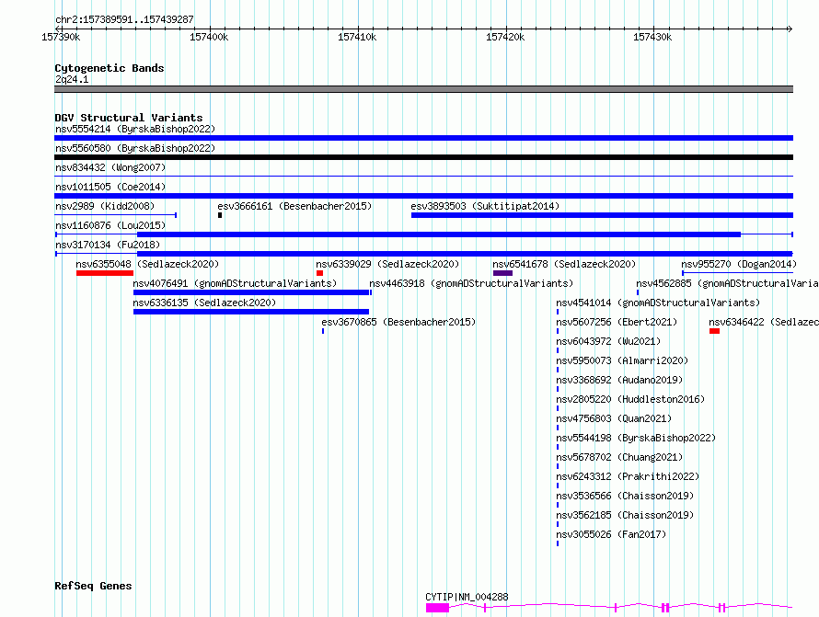The height and width of the screenshot is (617, 819).
Task: Open nsv4463918 gnomAD variant label
Action: (x=471, y=283)
